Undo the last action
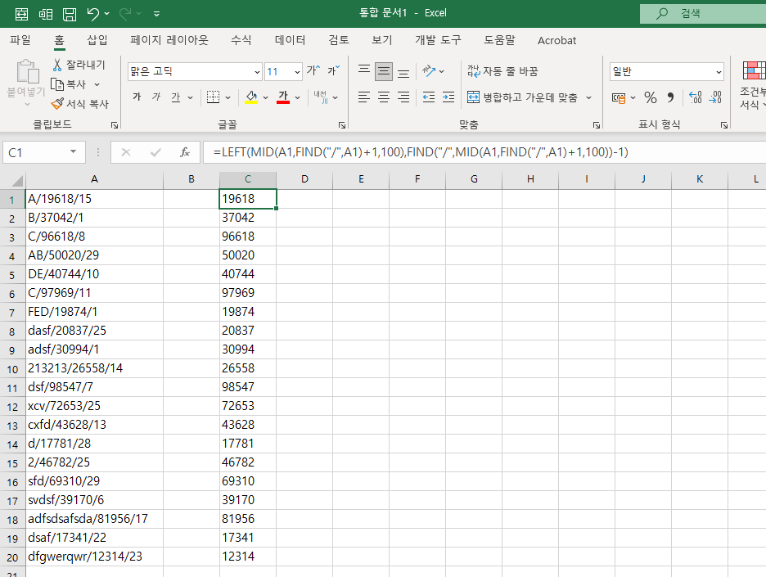This screenshot has height=577, width=766. (x=93, y=14)
